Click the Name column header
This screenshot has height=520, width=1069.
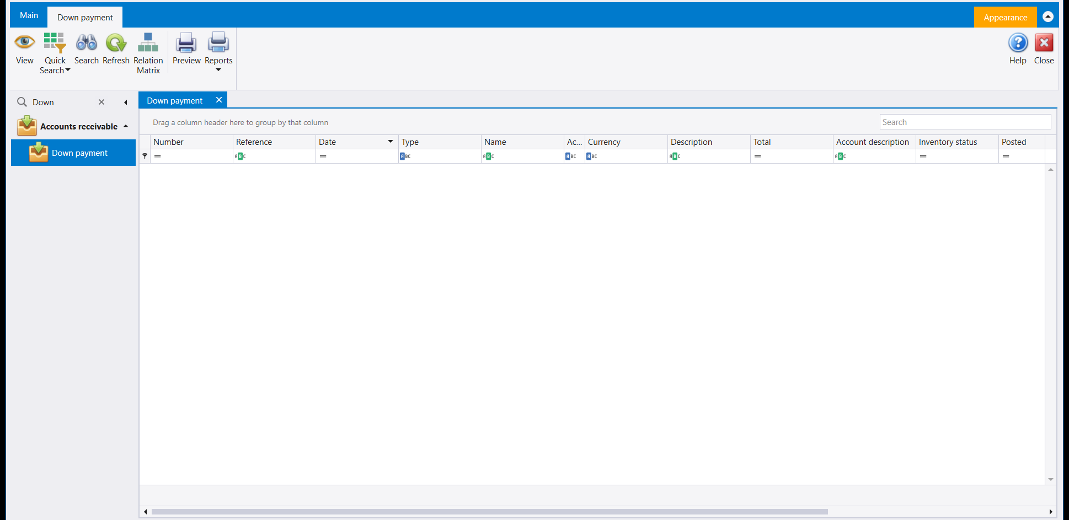click(522, 142)
